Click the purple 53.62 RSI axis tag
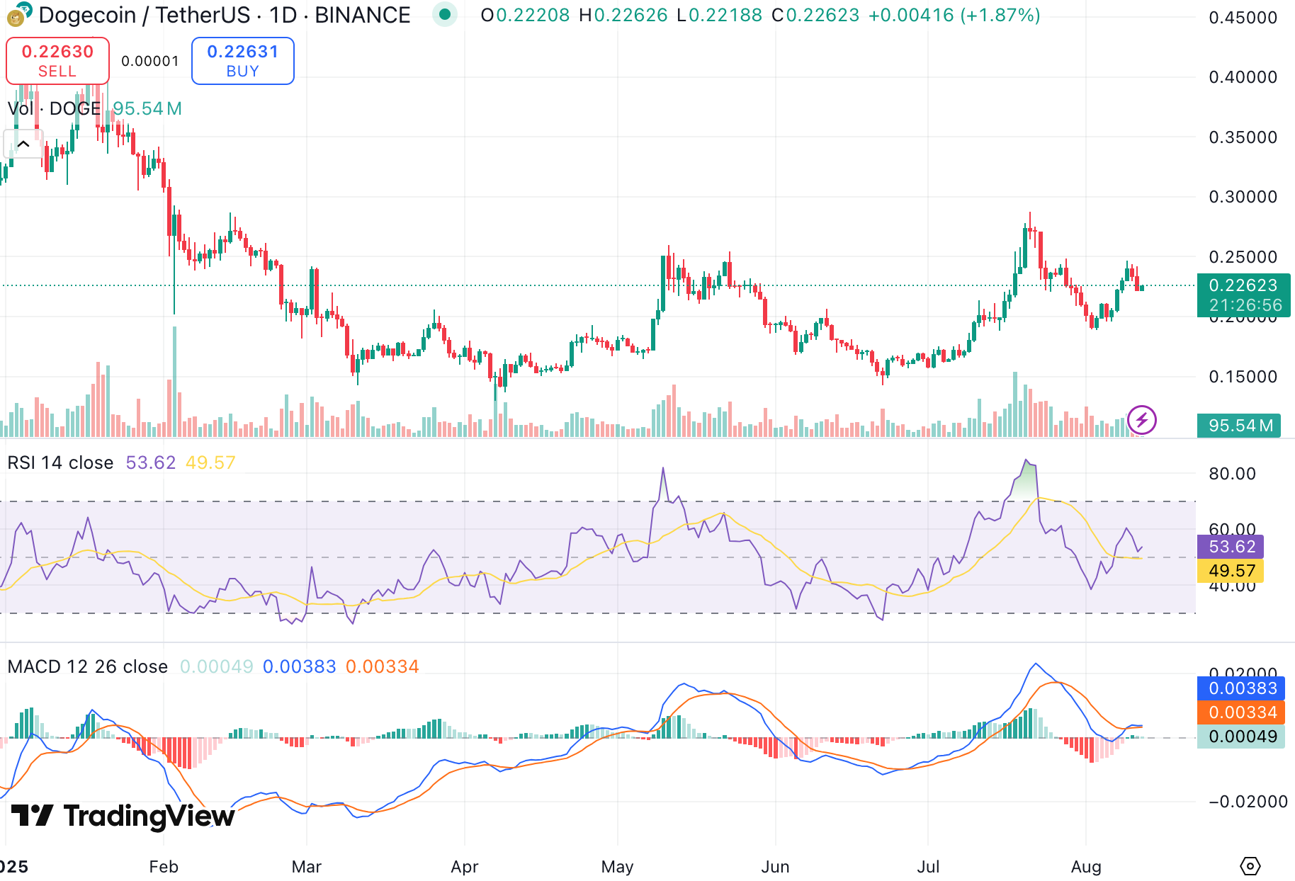The height and width of the screenshot is (881, 1295). pyautogui.click(x=1231, y=547)
